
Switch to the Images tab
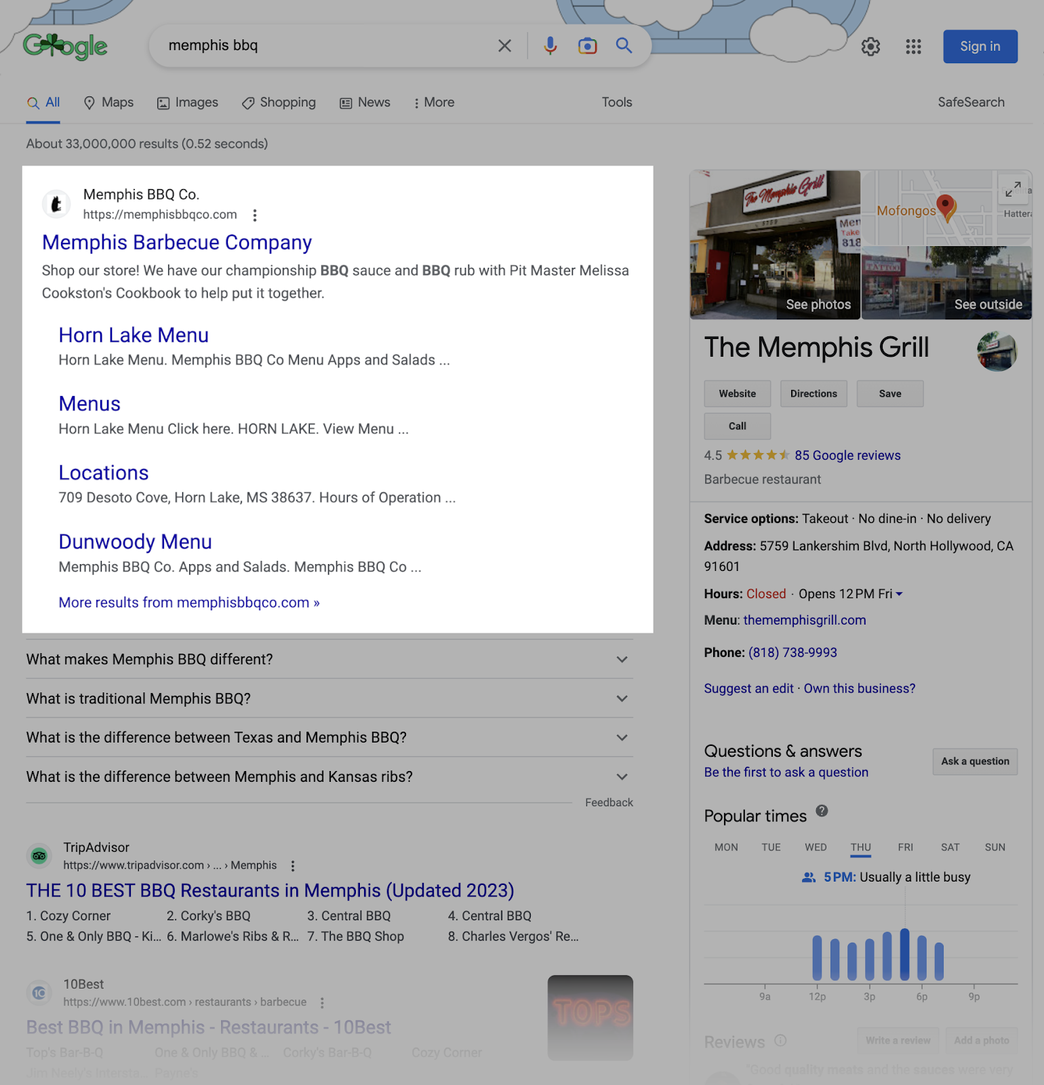(x=188, y=102)
